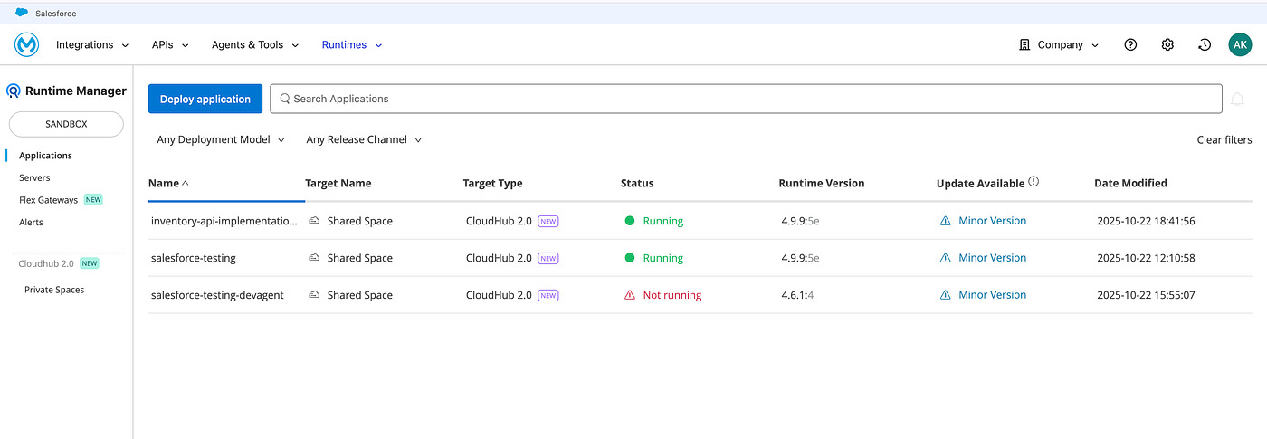
Task: Click the sort arrow beside the Name column
Action: click(x=186, y=183)
